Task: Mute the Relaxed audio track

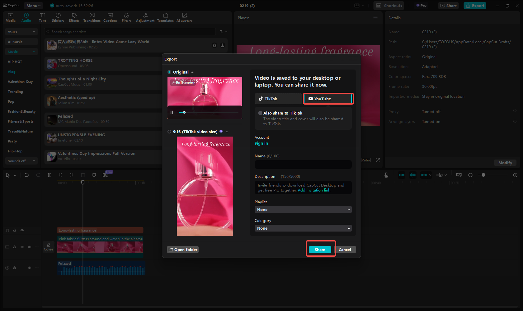Action: click(x=30, y=268)
